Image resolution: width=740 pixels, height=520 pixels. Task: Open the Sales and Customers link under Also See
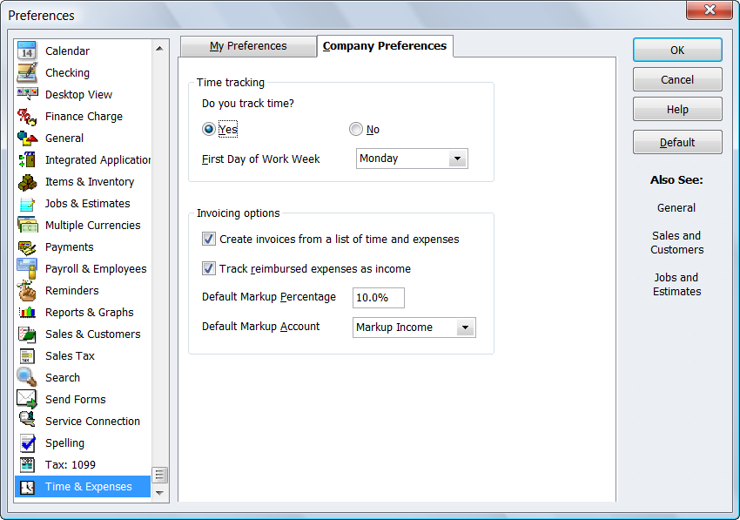click(676, 242)
